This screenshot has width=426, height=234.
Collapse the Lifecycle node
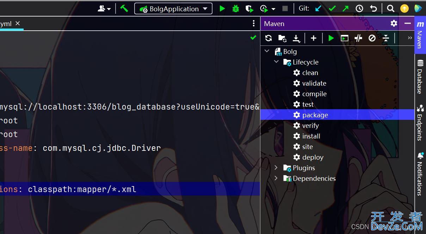(277, 62)
